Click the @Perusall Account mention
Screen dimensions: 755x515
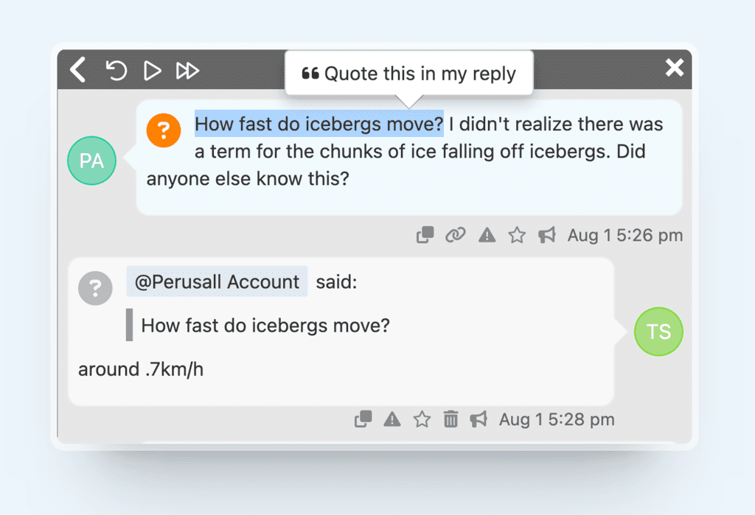(217, 281)
